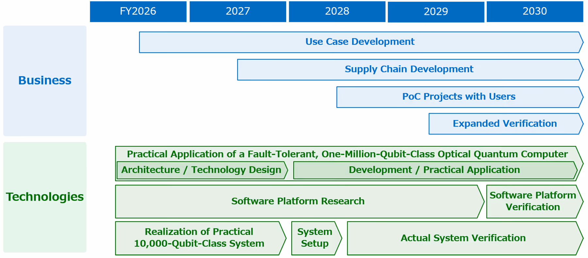
Task: Select Realization of Practical 10,000-Qubit-Class System
Action: pos(201,238)
